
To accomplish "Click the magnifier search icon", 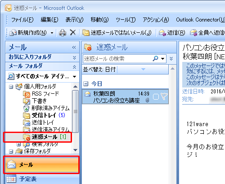I will click(155, 58).
